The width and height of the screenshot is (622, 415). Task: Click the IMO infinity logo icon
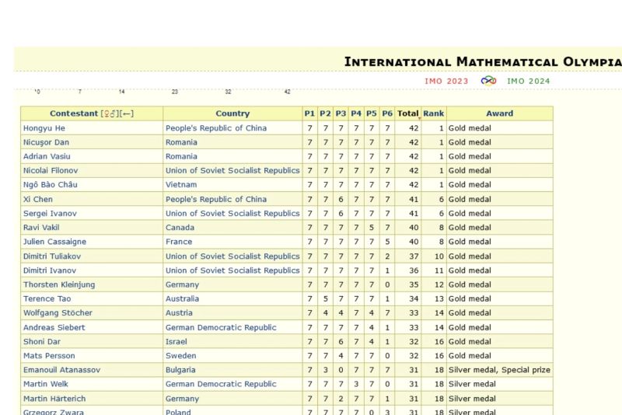click(x=488, y=81)
